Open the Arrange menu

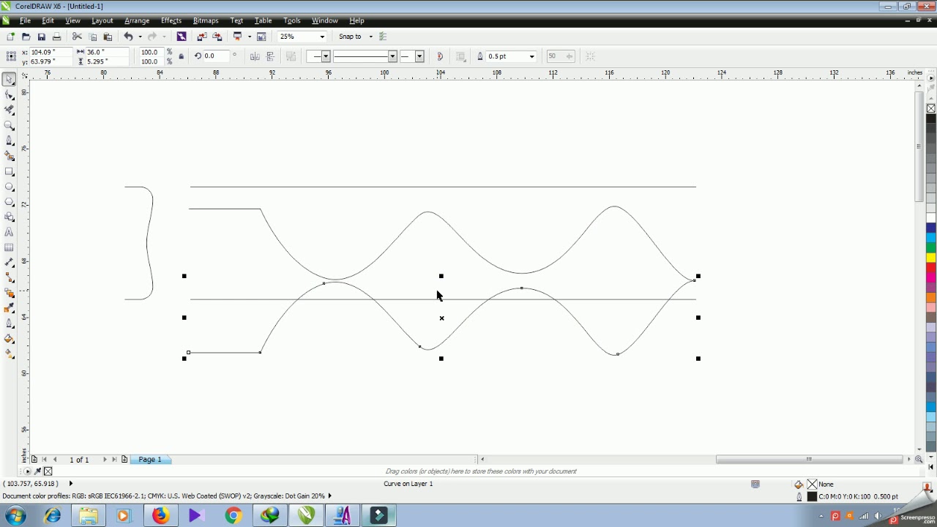click(137, 20)
